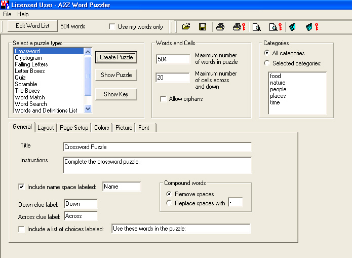Click the maximum number of words field

point(173,59)
